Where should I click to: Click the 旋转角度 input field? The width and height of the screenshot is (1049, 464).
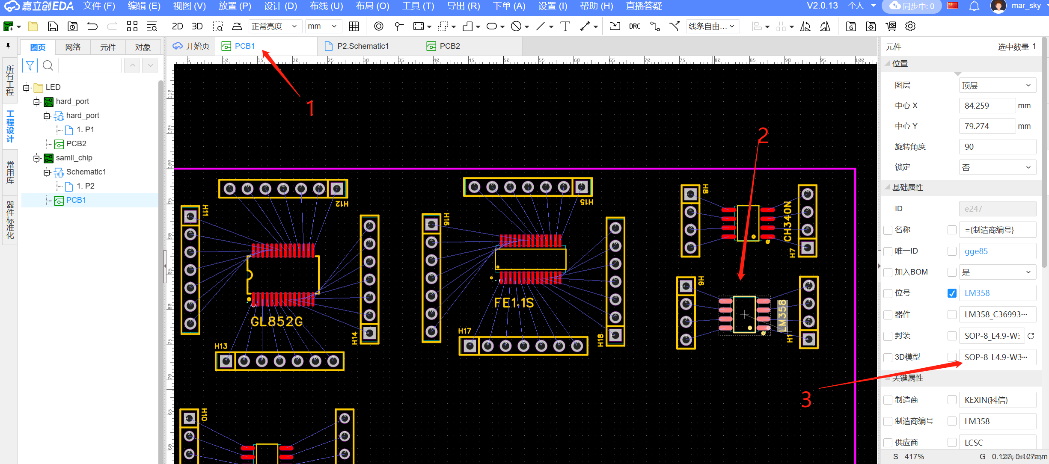tap(997, 147)
